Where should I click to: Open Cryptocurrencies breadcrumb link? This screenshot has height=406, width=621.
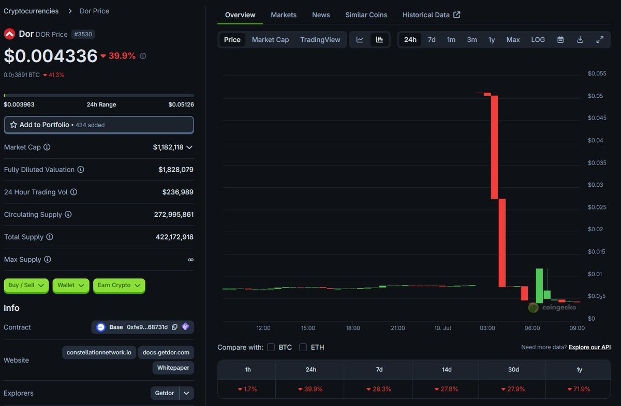point(31,11)
